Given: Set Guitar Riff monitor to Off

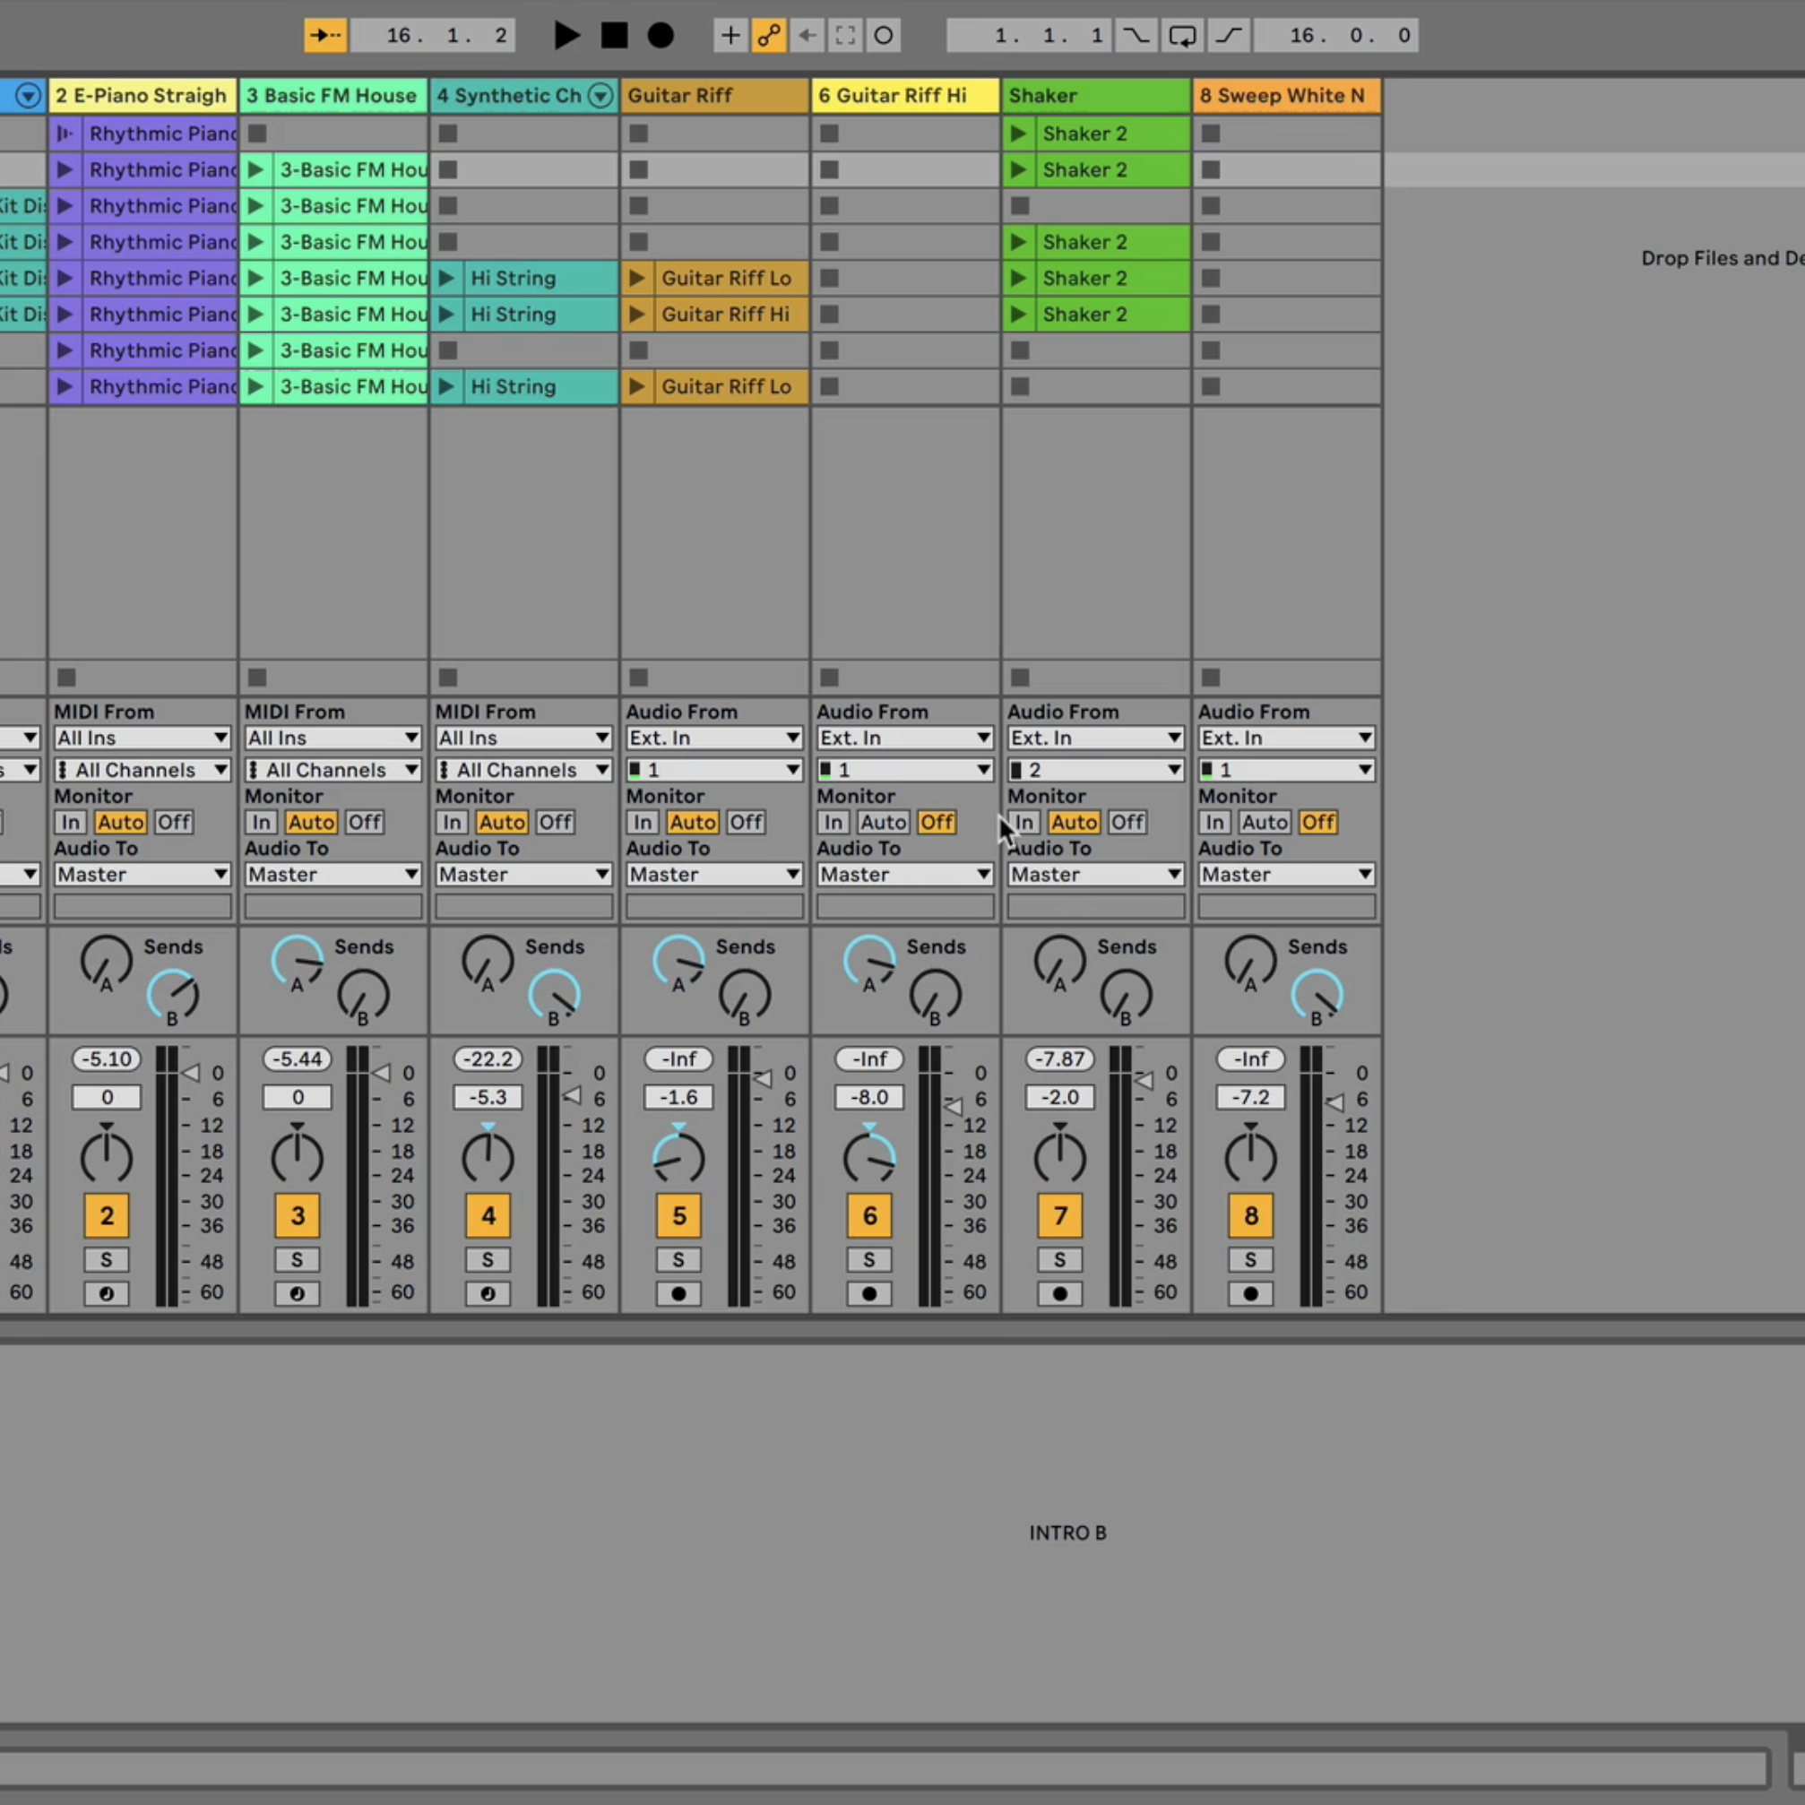Looking at the screenshot, I should point(746,822).
